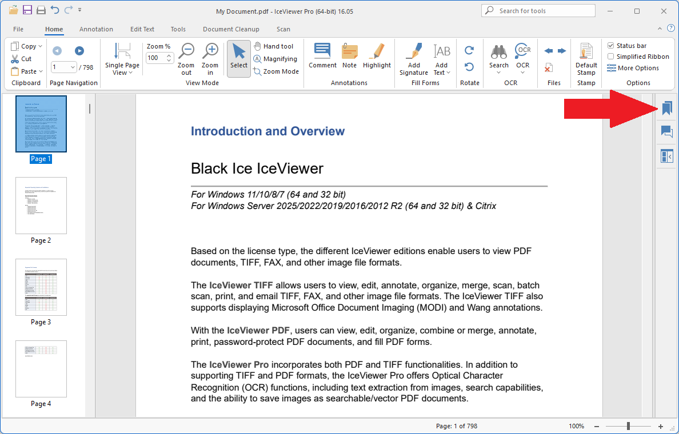Switch to the Hand tool
This screenshot has width=679, height=434.
tap(274, 46)
